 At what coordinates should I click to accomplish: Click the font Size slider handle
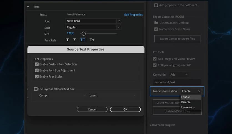(84, 34)
